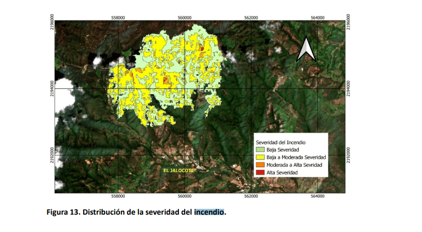Select the 564000 coordinate along bottom edge
The width and height of the screenshot is (422, 232).
tap(317, 196)
